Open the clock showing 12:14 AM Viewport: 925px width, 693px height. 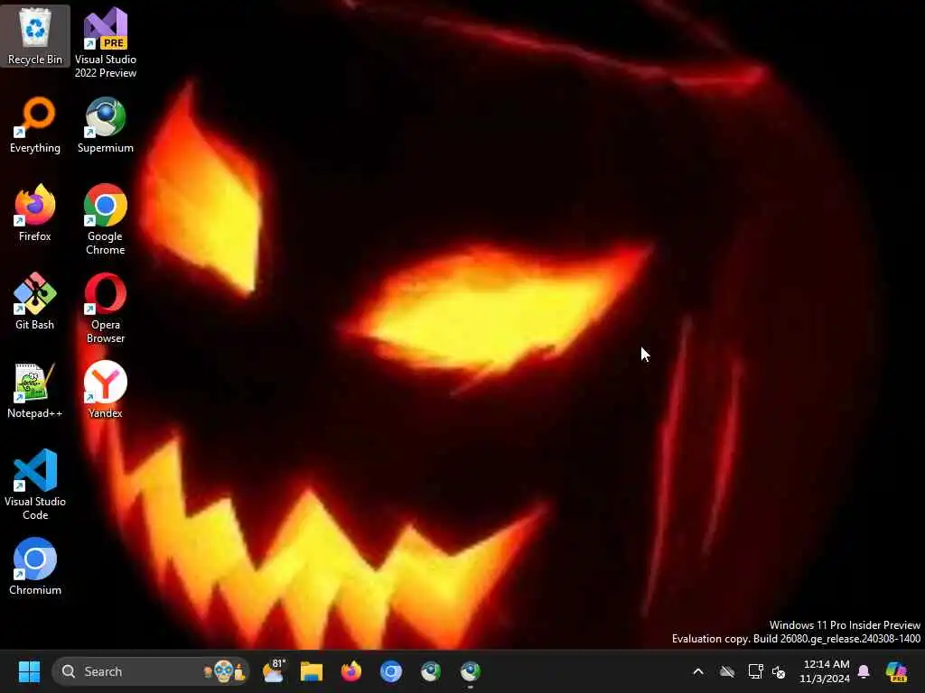tap(826, 671)
